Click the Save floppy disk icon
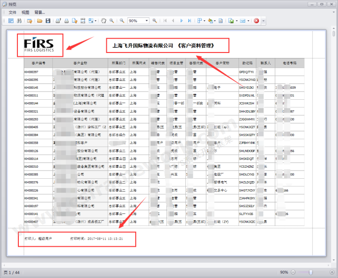 [48, 21]
